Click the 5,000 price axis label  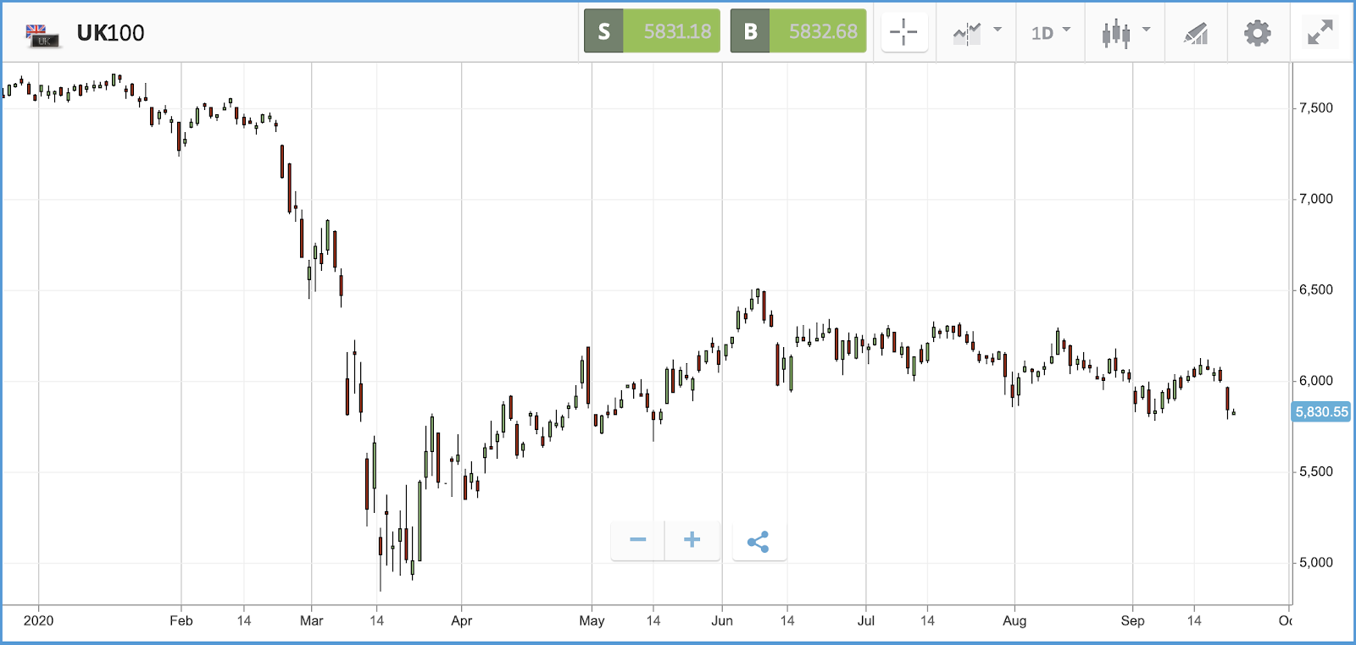click(1316, 563)
